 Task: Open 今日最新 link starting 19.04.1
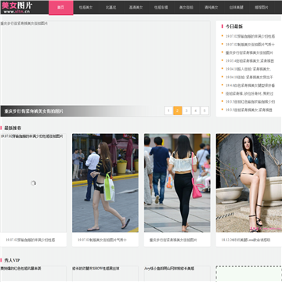click(x=248, y=69)
